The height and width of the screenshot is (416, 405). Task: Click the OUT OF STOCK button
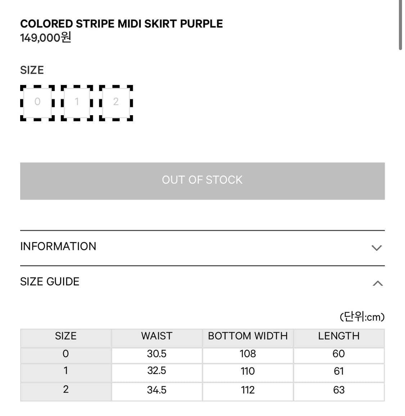[x=202, y=181]
